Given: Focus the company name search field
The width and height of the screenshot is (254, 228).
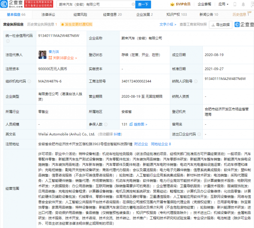Looking at the screenshot, I should [x=96, y=4].
